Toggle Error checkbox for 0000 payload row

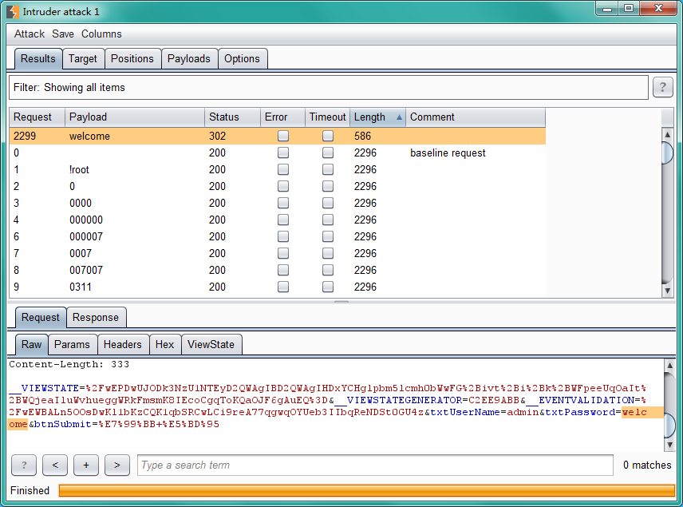(283, 203)
